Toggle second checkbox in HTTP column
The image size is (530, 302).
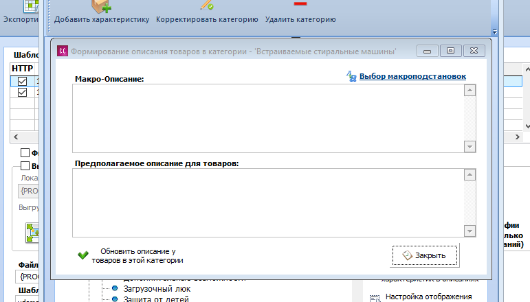[22, 92]
